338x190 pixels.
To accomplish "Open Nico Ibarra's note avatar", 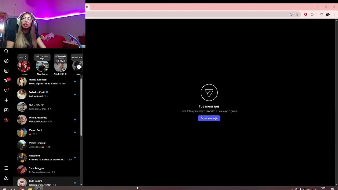I will click(x=42, y=66).
